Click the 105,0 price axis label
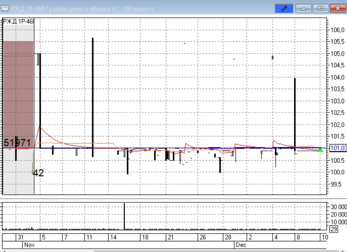Image resolution: width=347 pixels, height=252 pixels. click(338, 54)
